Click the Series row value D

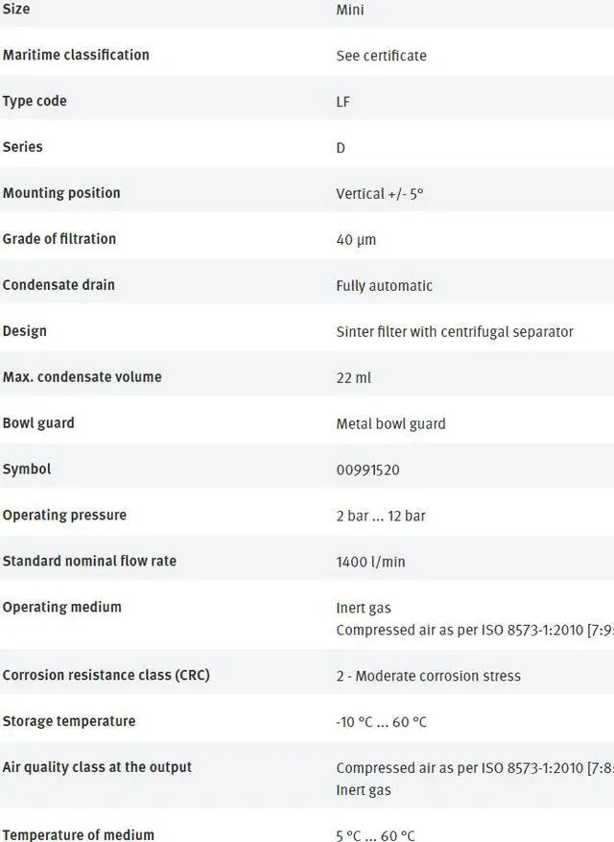click(x=341, y=148)
